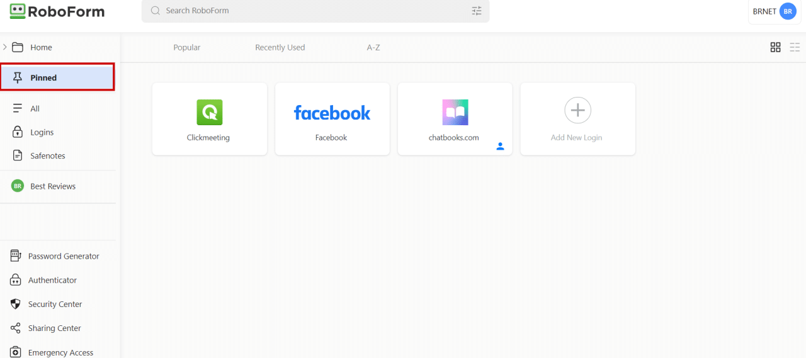This screenshot has width=806, height=358.
Task: Sort items by A-Z tab
Action: click(x=373, y=47)
